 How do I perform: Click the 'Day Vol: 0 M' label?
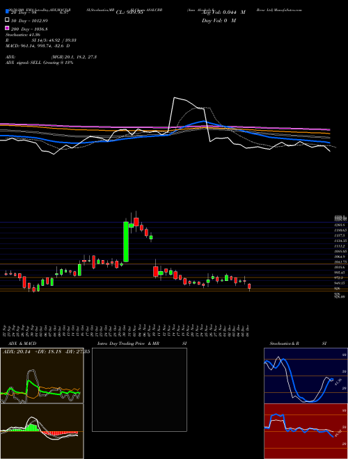coord(219,21)
